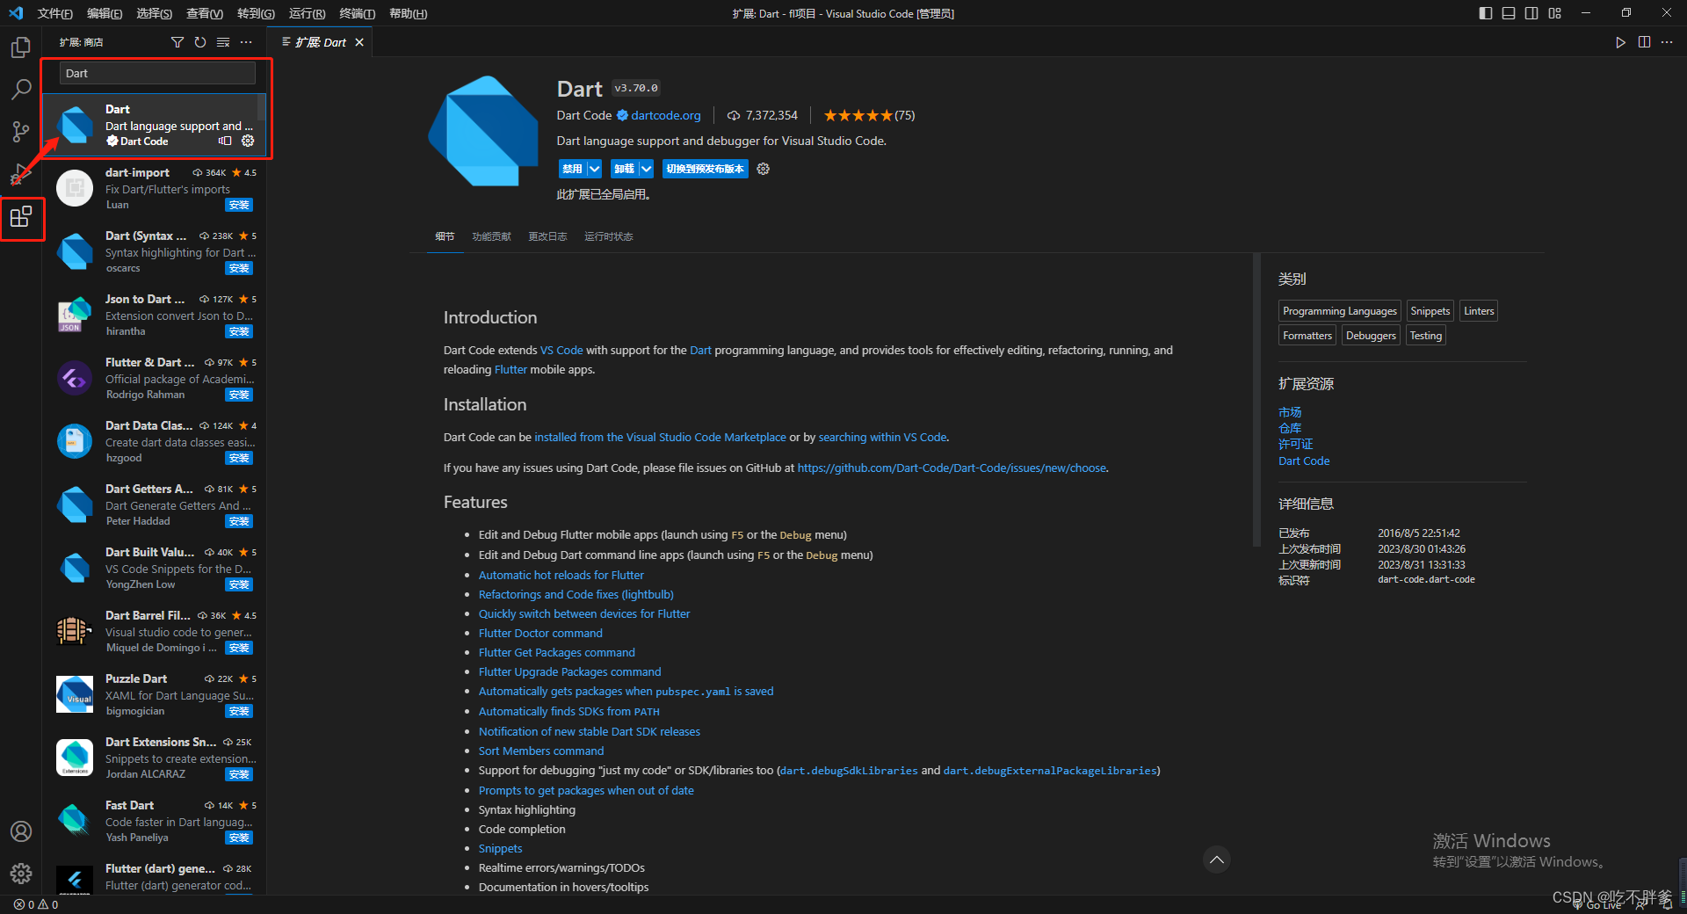Click the sync icon on Dart list item
The width and height of the screenshot is (1687, 914).
(x=225, y=141)
